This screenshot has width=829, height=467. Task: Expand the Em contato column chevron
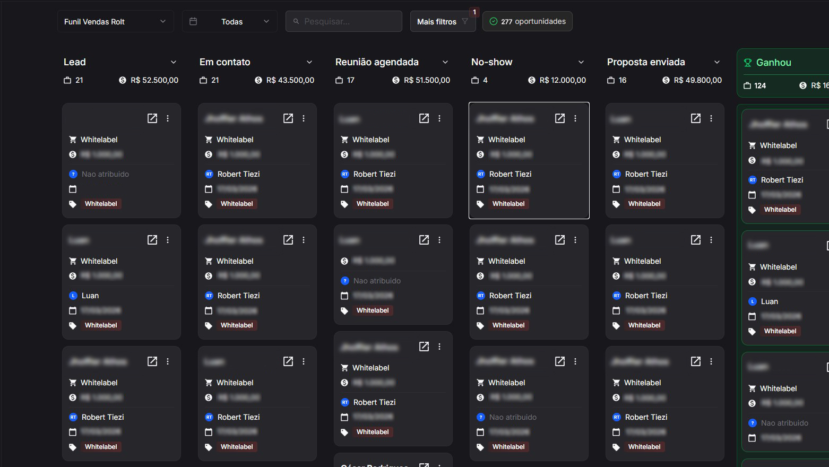309,62
